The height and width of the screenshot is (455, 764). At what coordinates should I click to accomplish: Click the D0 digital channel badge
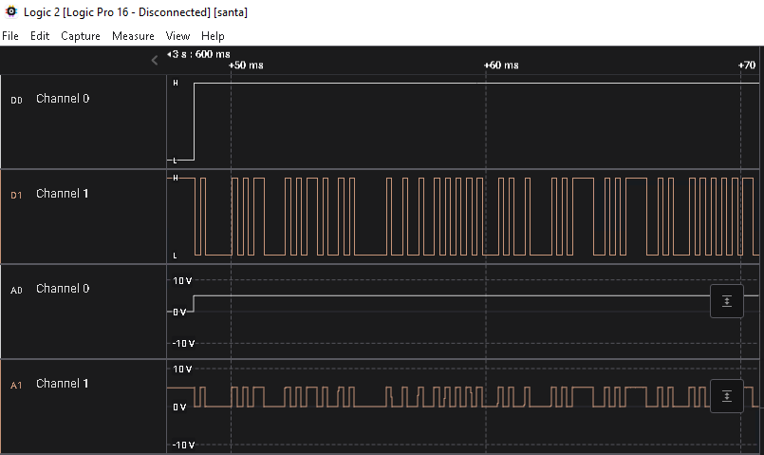click(x=16, y=100)
